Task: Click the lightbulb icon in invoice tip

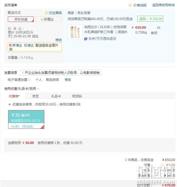Action: tap(23, 73)
